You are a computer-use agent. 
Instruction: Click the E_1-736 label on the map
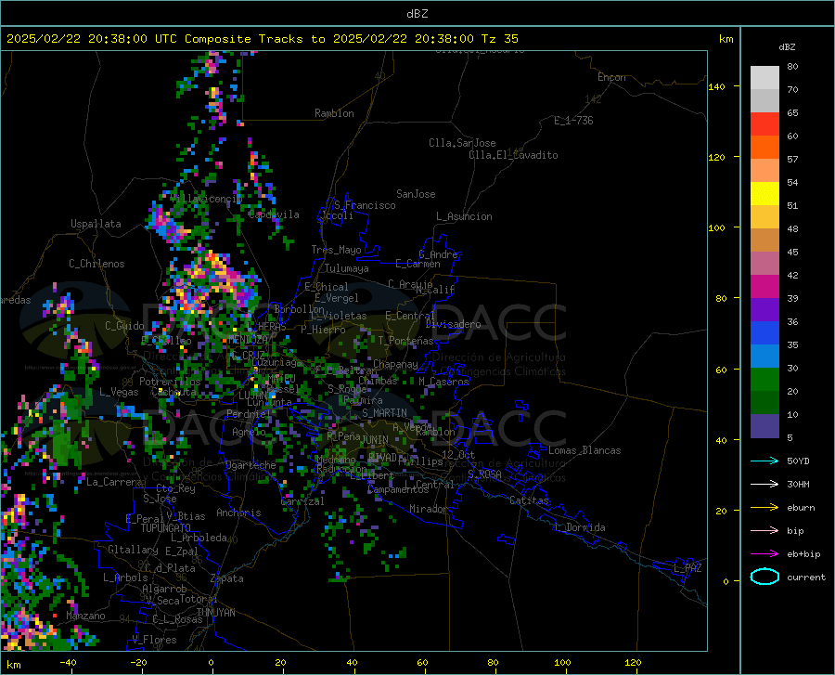[573, 121]
